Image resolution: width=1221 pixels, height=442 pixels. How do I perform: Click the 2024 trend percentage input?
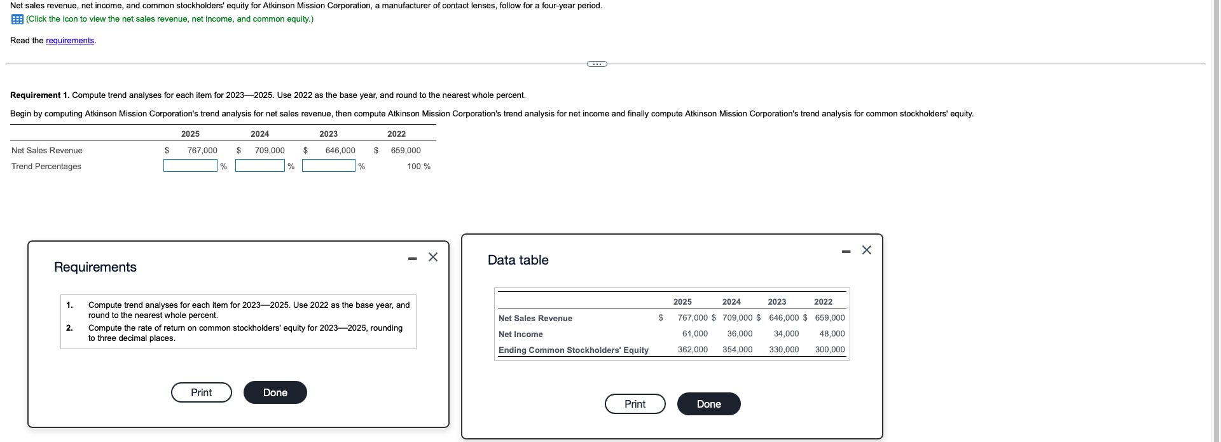[260, 165]
